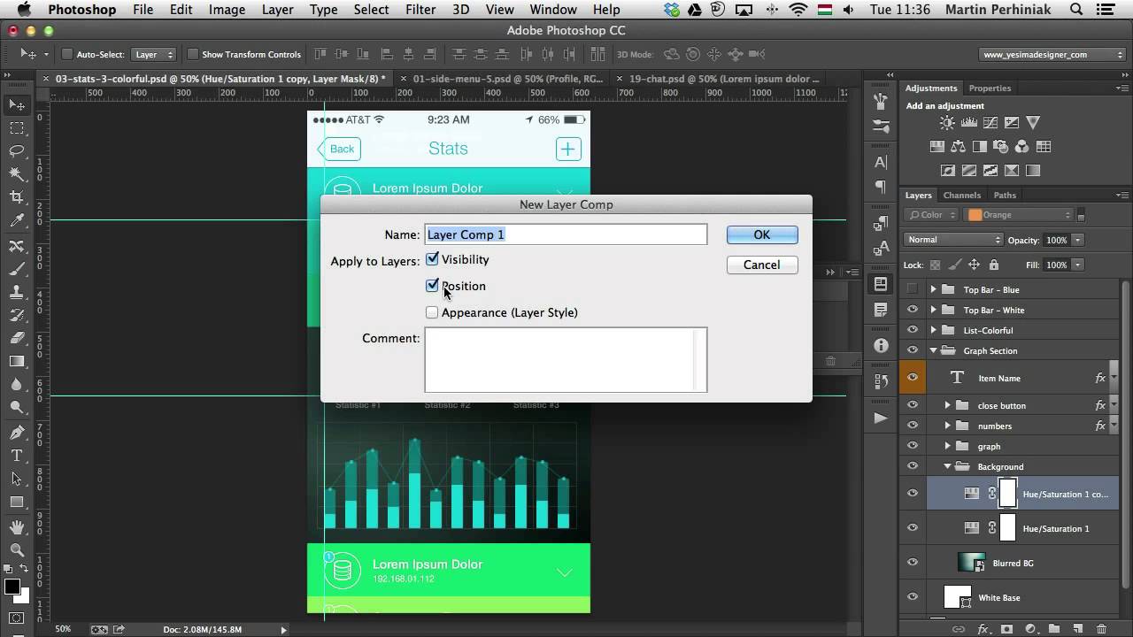Select the Gradient tool
The image size is (1133, 637).
17,361
